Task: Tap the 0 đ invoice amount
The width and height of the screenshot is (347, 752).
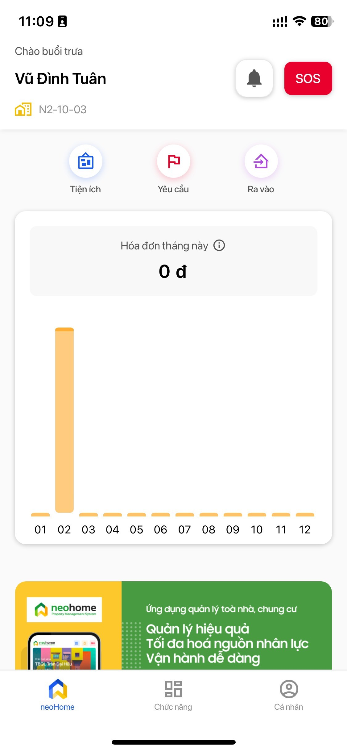Action: point(173,272)
